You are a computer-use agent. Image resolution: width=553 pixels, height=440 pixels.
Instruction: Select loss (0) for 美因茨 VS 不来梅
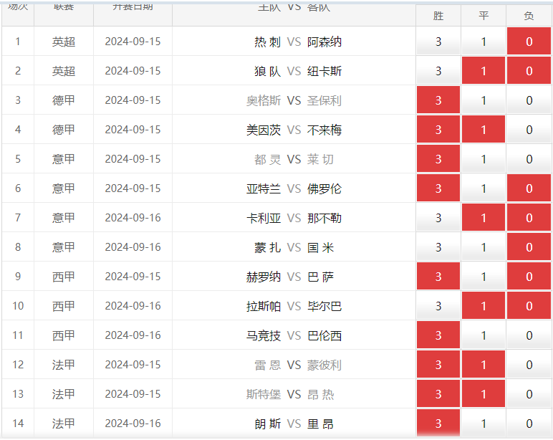(x=529, y=130)
